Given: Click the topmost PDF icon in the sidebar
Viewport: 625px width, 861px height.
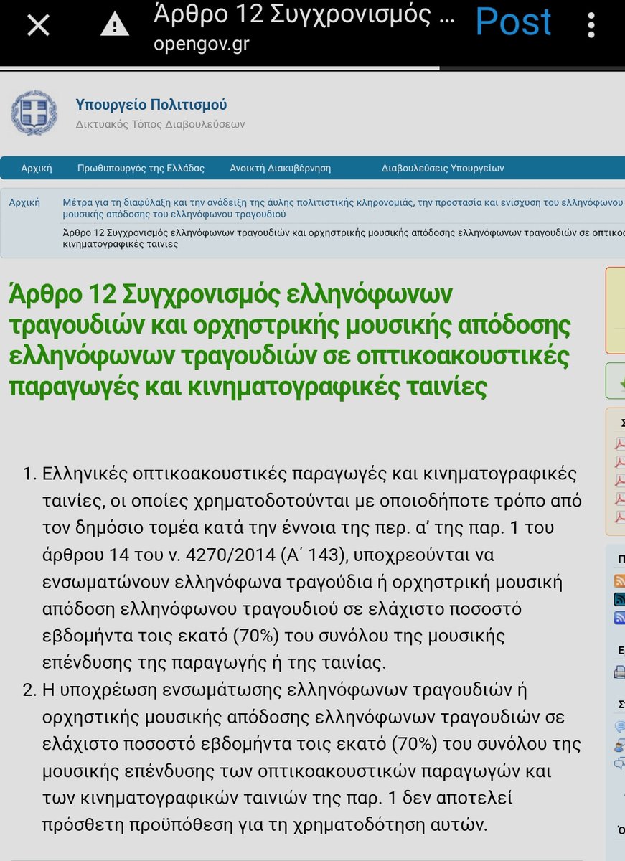Looking at the screenshot, I should coord(619,443).
